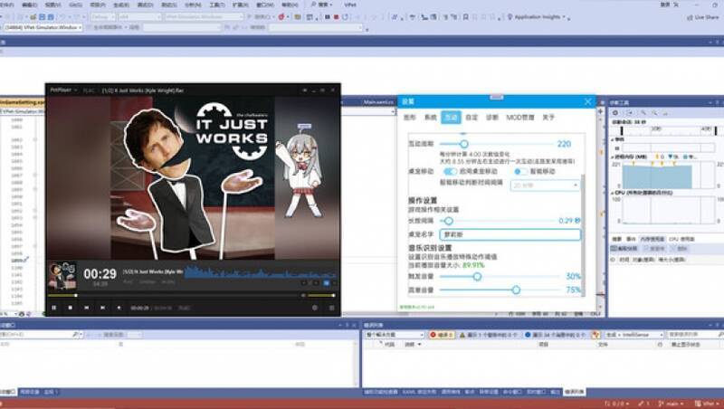Click the 触发音量 slider handle
Image resolution: width=724 pixels, height=409 pixels.
[x=478, y=276]
